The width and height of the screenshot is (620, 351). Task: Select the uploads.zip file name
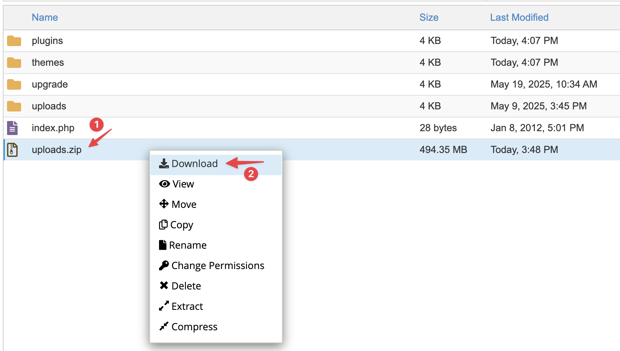point(57,150)
